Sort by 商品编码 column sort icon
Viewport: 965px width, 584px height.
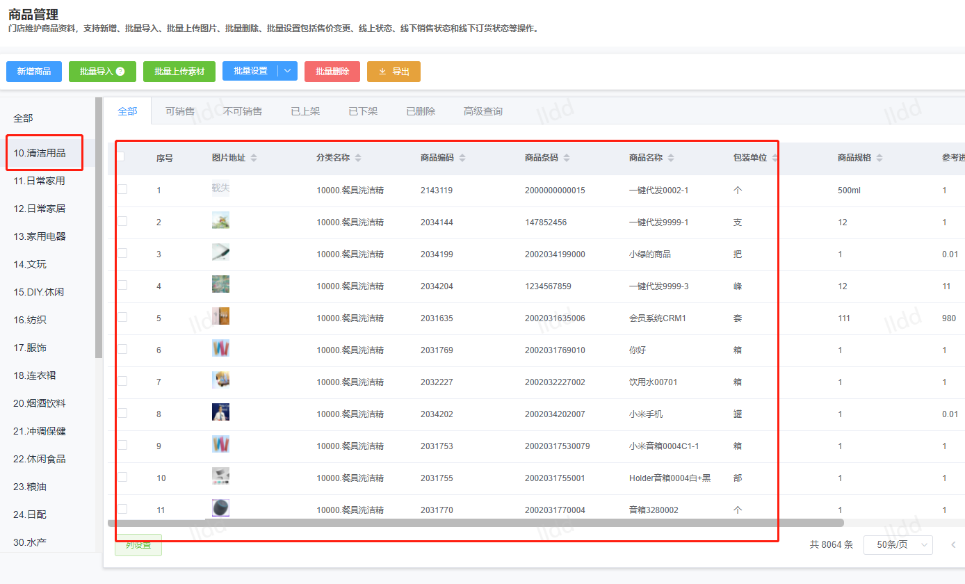(462, 159)
